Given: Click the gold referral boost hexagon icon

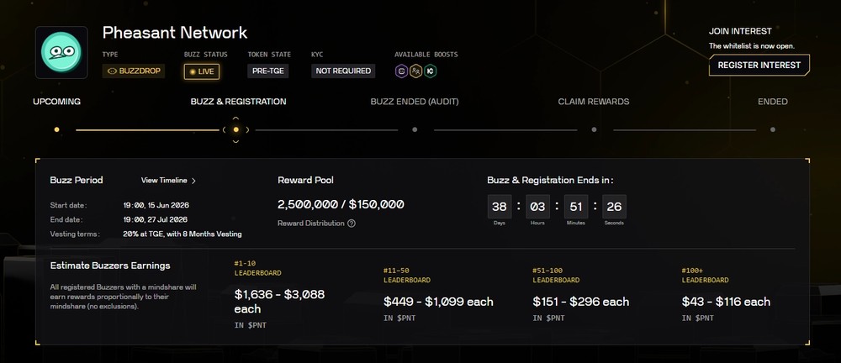Looking at the screenshot, I should tap(415, 71).
